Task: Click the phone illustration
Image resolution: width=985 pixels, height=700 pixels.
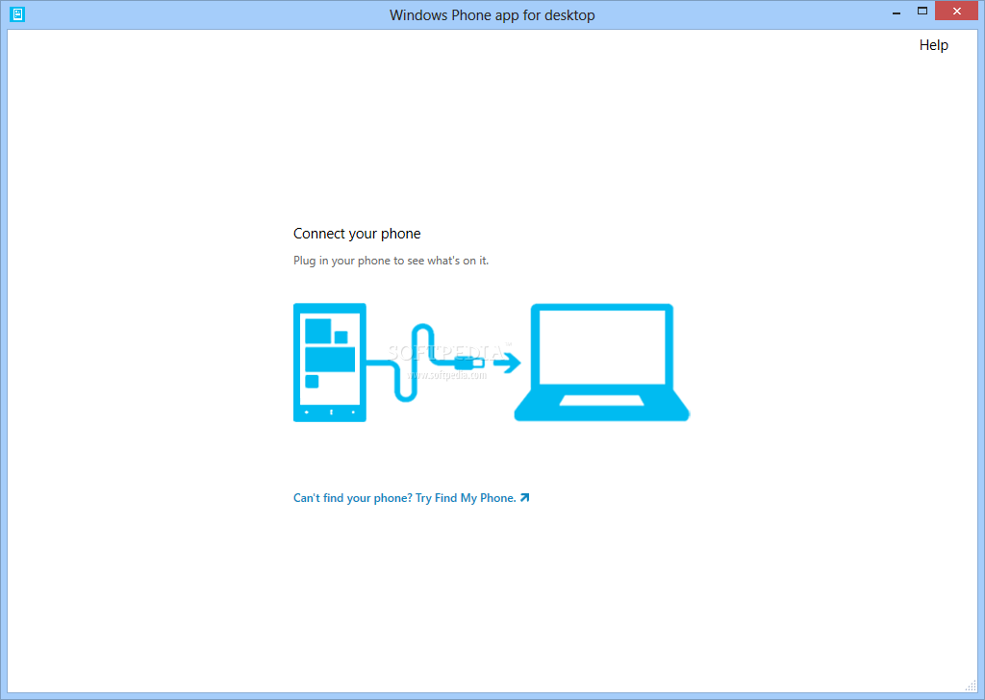Action: [330, 362]
